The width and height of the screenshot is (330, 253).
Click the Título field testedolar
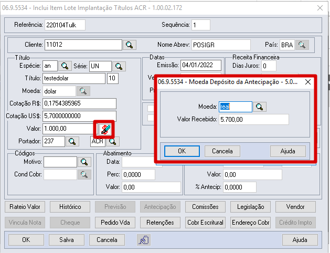[x=74, y=79]
